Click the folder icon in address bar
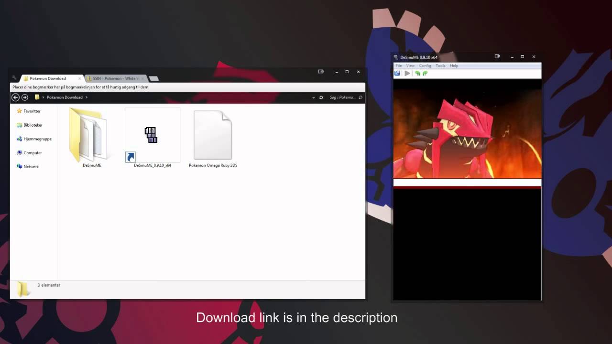 (37, 97)
